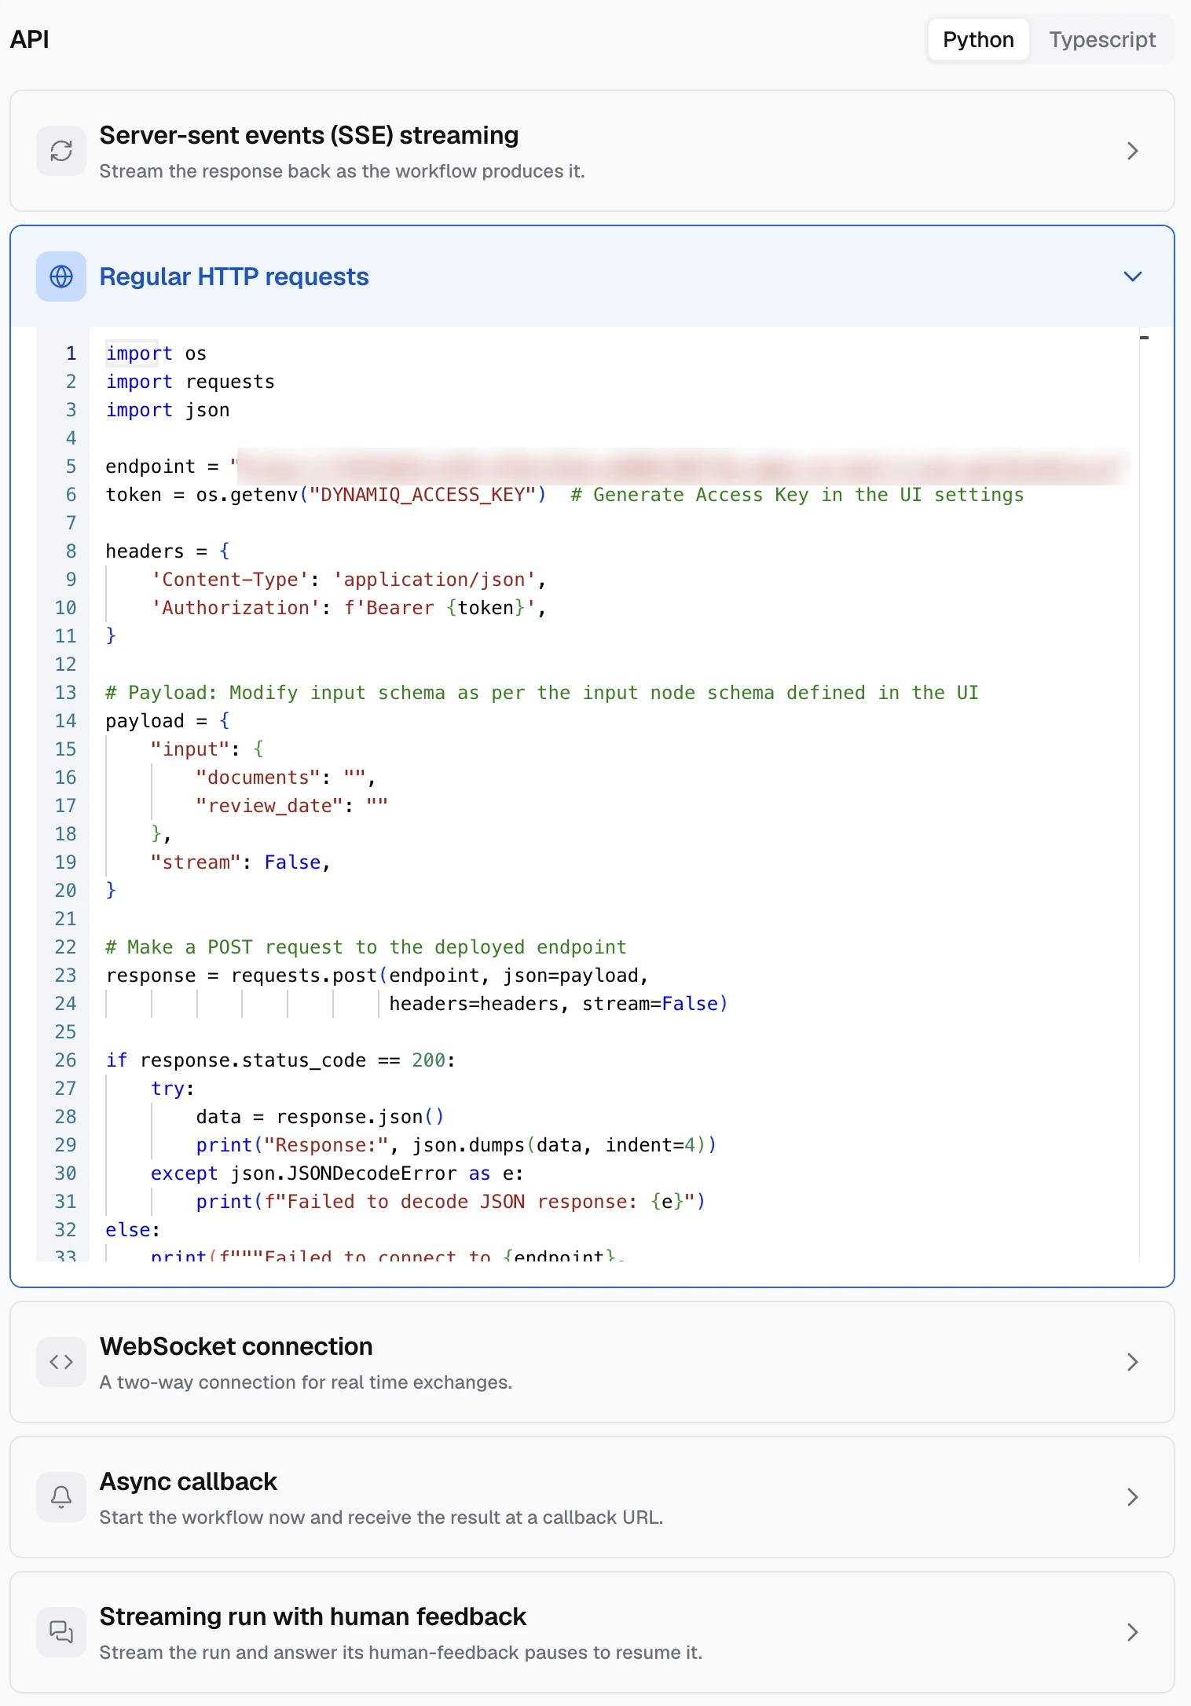
Task: Switch to the Python tab
Action: [x=978, y=39]
